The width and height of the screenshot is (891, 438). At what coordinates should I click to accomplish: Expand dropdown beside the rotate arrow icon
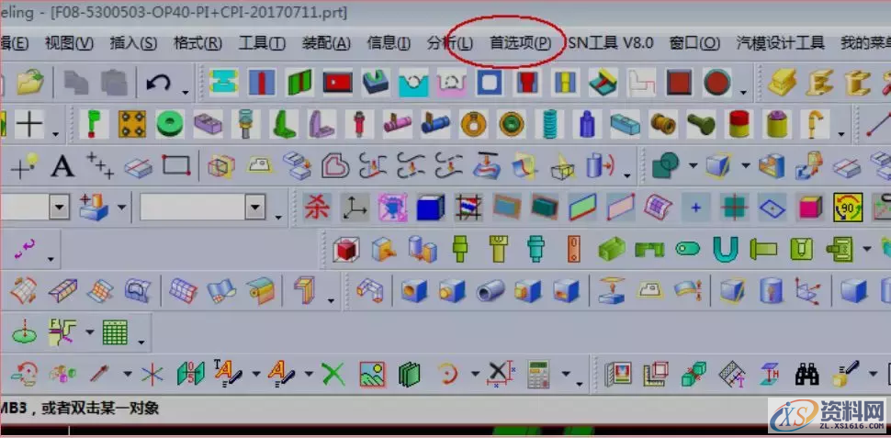[475, 374]
